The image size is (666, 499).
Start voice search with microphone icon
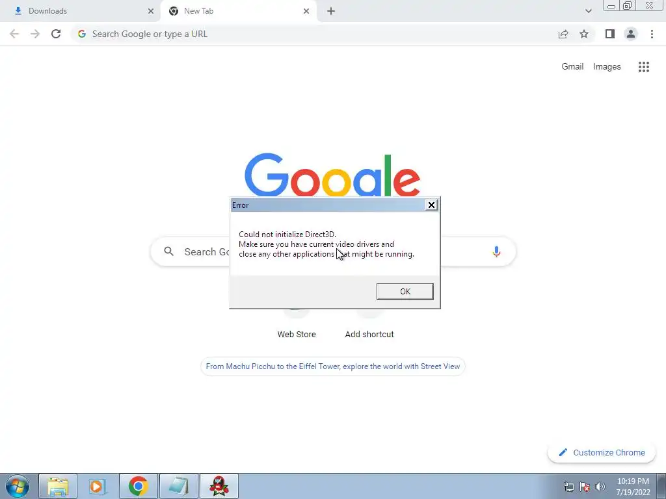[496, 251]
